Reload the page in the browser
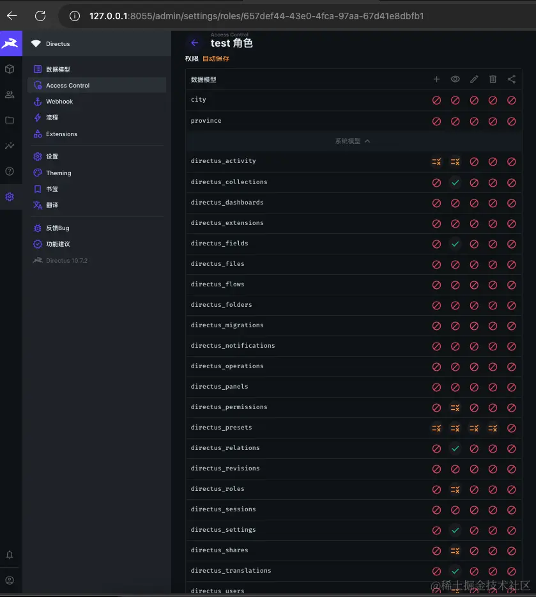This screenshot has height=597, width=536. click(x=40, y=15)
